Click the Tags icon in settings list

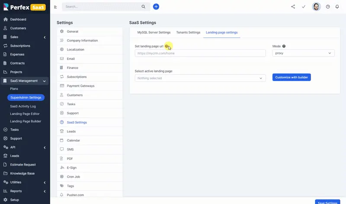point(62,186)
